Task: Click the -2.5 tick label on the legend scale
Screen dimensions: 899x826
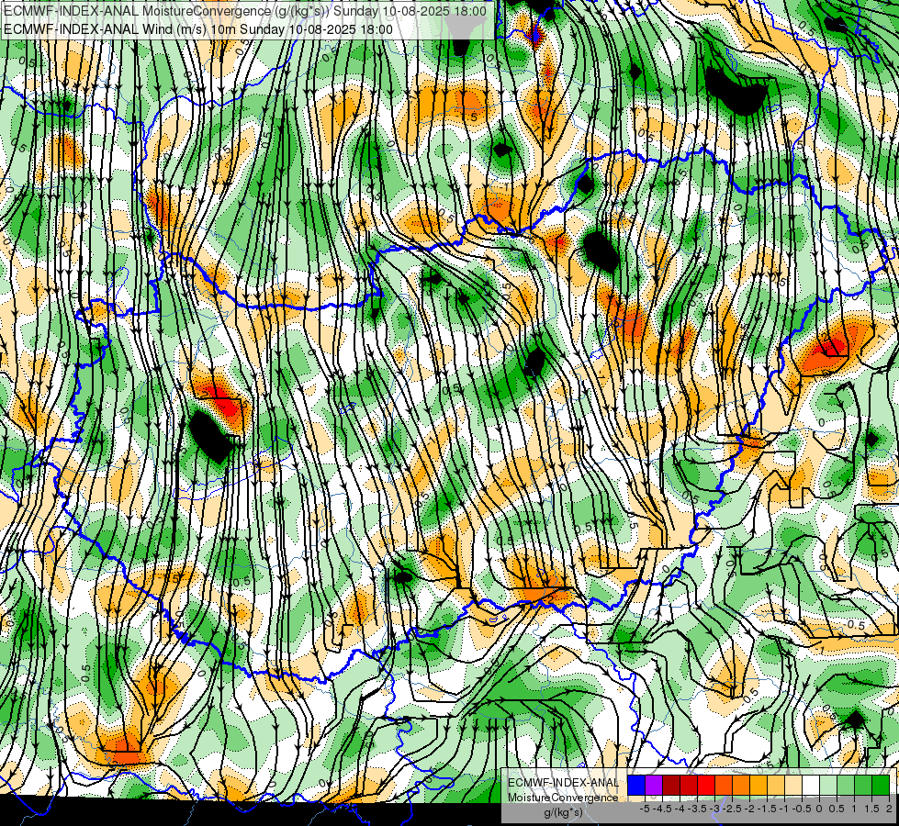Action: [x=732, y=809]
